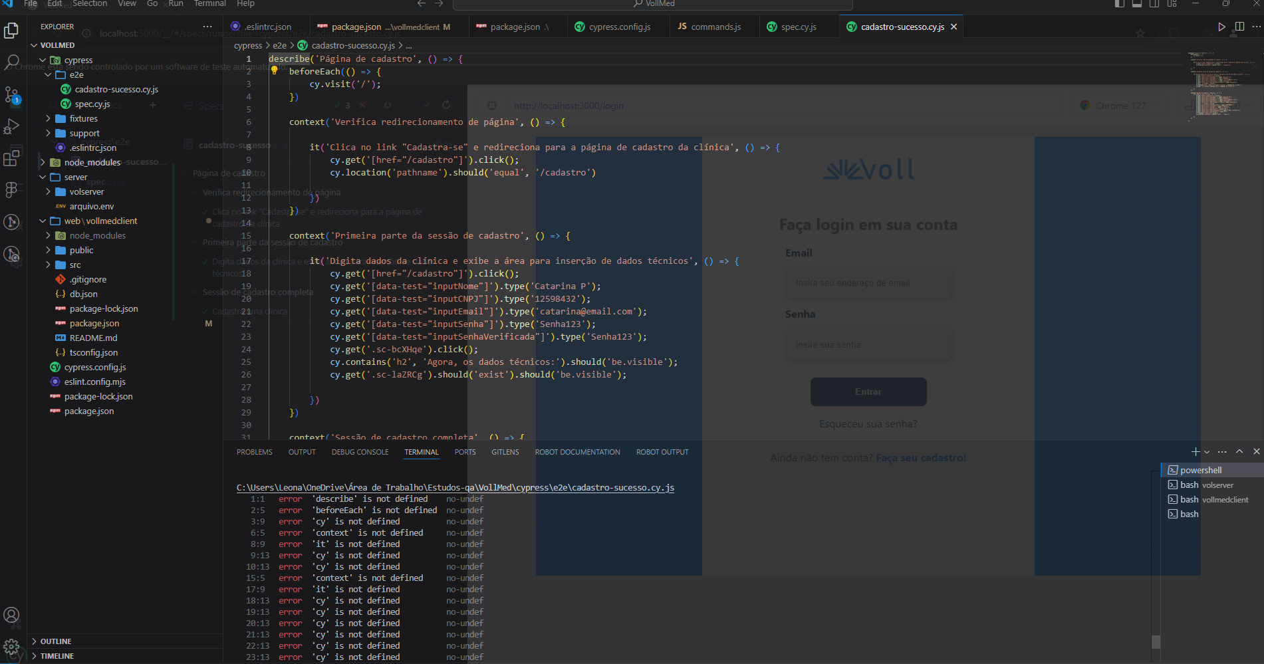1264x664 pixels.
Task: Select the powershell terminal instance
Action: coord(1211,470)
